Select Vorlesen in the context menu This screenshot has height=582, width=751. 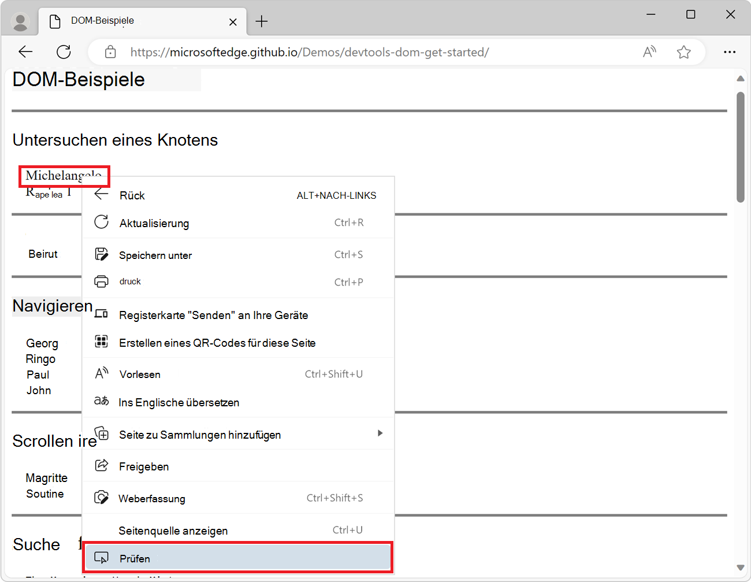point(238,374)
